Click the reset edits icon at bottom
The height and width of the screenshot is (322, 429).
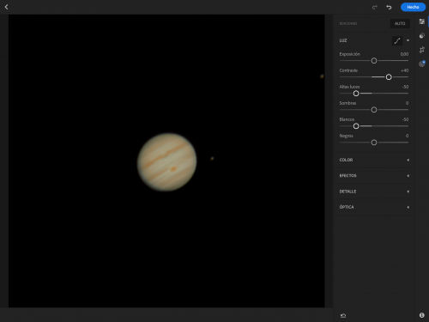tap(343, 315)
